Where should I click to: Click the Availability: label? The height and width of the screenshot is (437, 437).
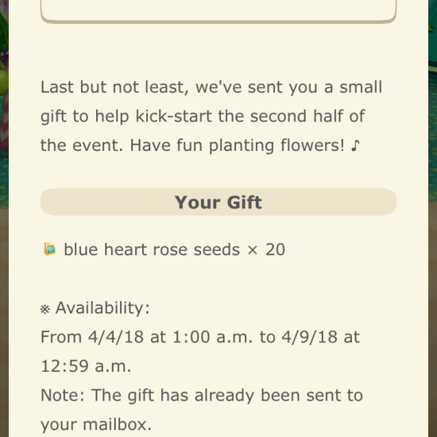point(102,308)
